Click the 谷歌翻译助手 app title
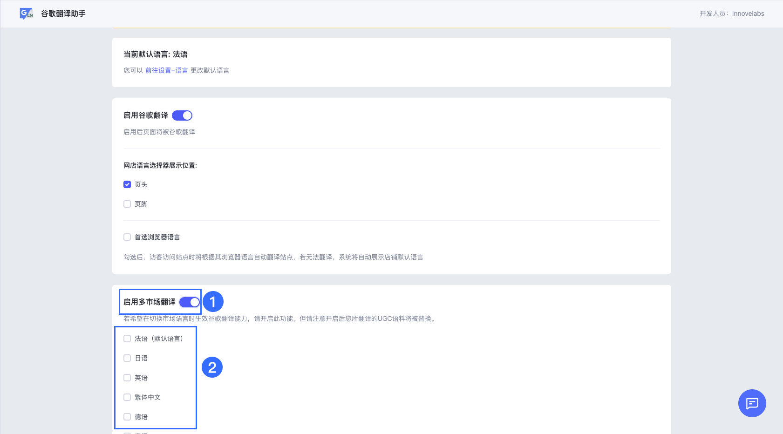The image size is (783, 434). tap(63, 14)
